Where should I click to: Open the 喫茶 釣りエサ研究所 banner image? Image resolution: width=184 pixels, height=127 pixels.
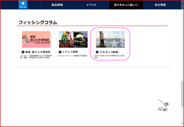click(x=36, y=39)
